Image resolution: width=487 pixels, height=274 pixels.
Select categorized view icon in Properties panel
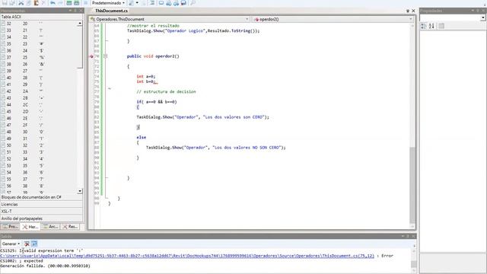[x=424, y=26]
